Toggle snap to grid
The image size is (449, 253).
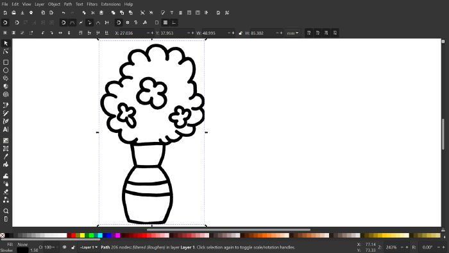(165, 22)
